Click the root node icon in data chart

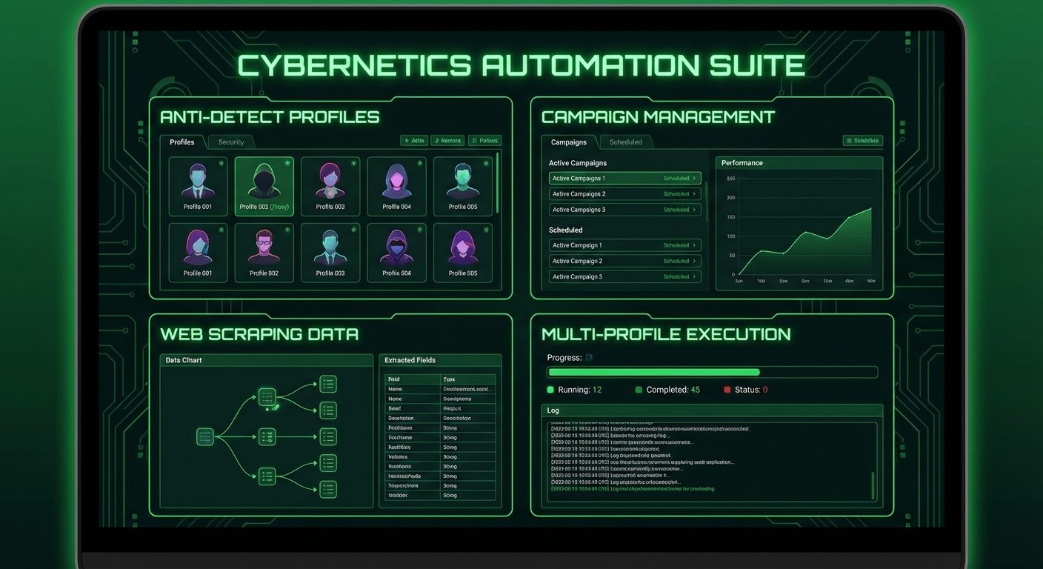pos(205,437)
